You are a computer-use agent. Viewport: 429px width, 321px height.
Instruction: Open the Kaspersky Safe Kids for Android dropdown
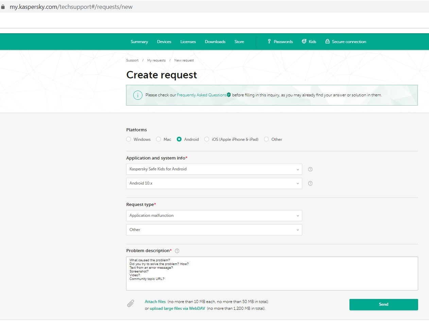click(x=214, y=169)
